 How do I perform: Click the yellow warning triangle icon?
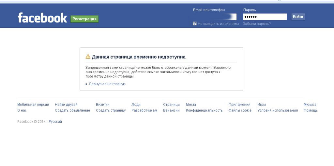(x=88, y=57)
